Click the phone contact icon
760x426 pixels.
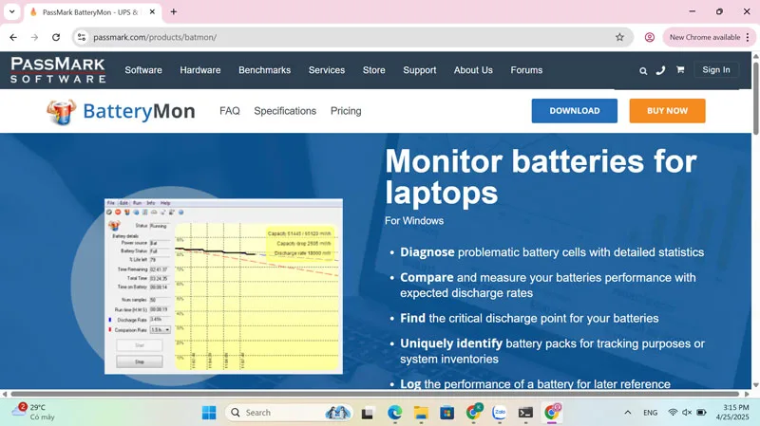pyautogui.click(x=660, y=70)
